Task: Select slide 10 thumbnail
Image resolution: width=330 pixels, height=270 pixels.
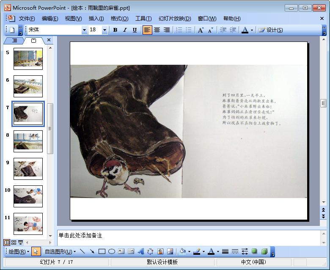Action: click(28, 196)
